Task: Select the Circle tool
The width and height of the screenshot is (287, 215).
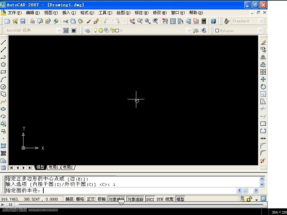Action: coord(4,86)
